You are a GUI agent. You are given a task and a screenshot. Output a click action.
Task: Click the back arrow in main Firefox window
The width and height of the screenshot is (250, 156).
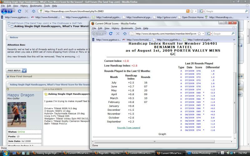[5, 11]
